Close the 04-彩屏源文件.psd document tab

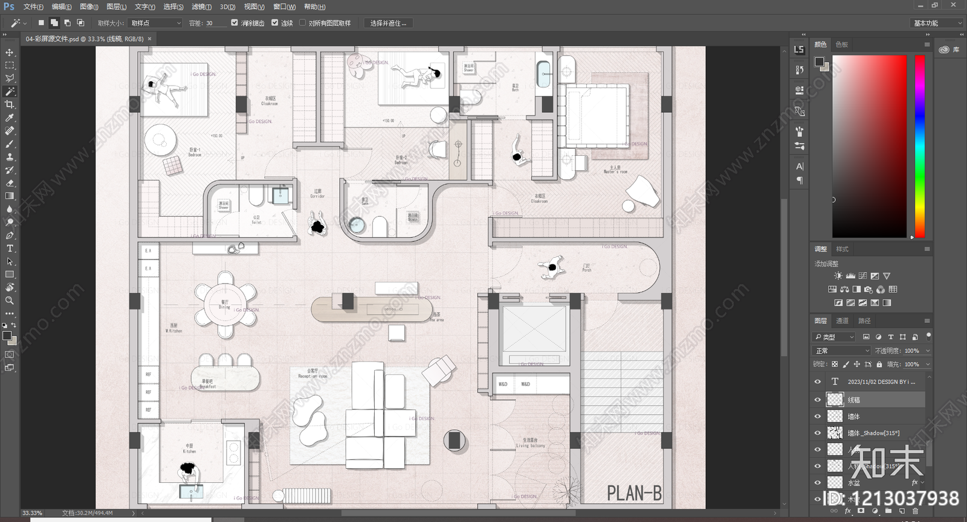tap(150, 39)
